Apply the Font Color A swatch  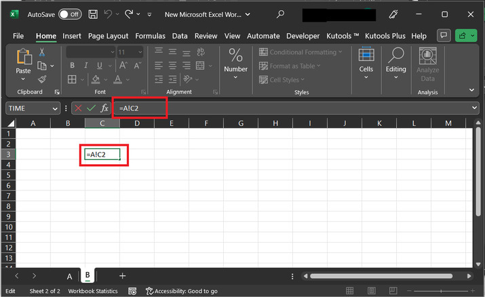coord(117,79)
